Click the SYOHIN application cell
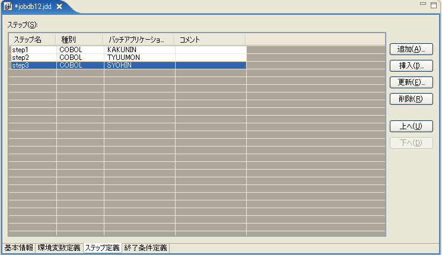Image resolution: width=442 pixels, height=255 pixels. click(140, 65)
